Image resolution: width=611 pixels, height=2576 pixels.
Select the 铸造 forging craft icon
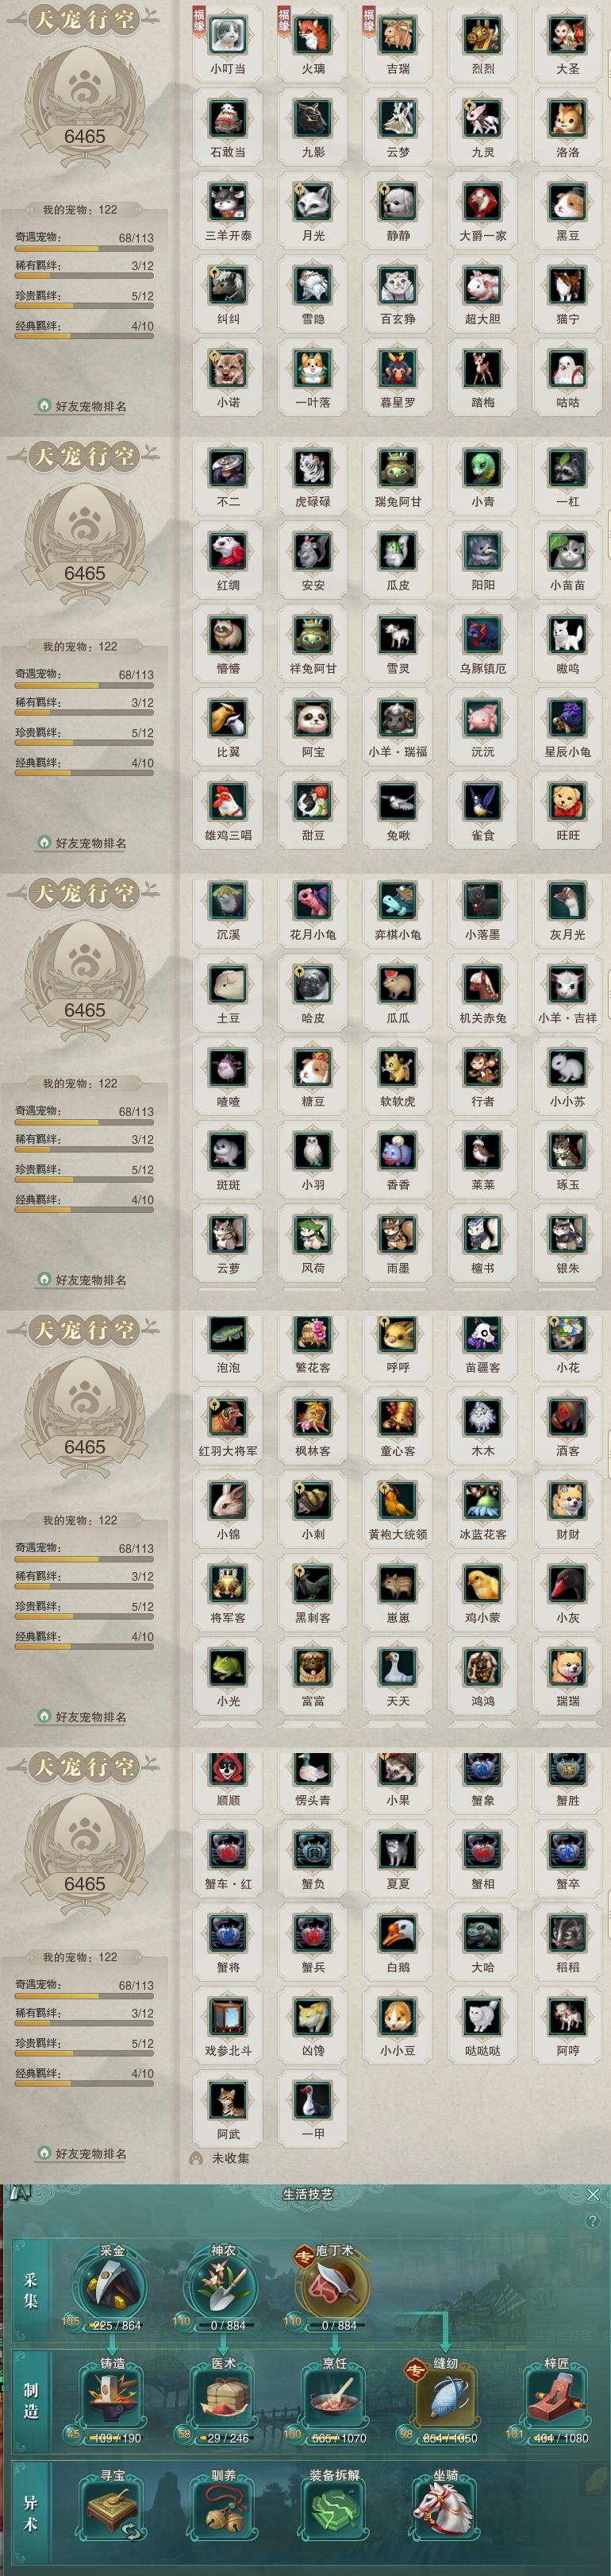(x=112, y=2399)
